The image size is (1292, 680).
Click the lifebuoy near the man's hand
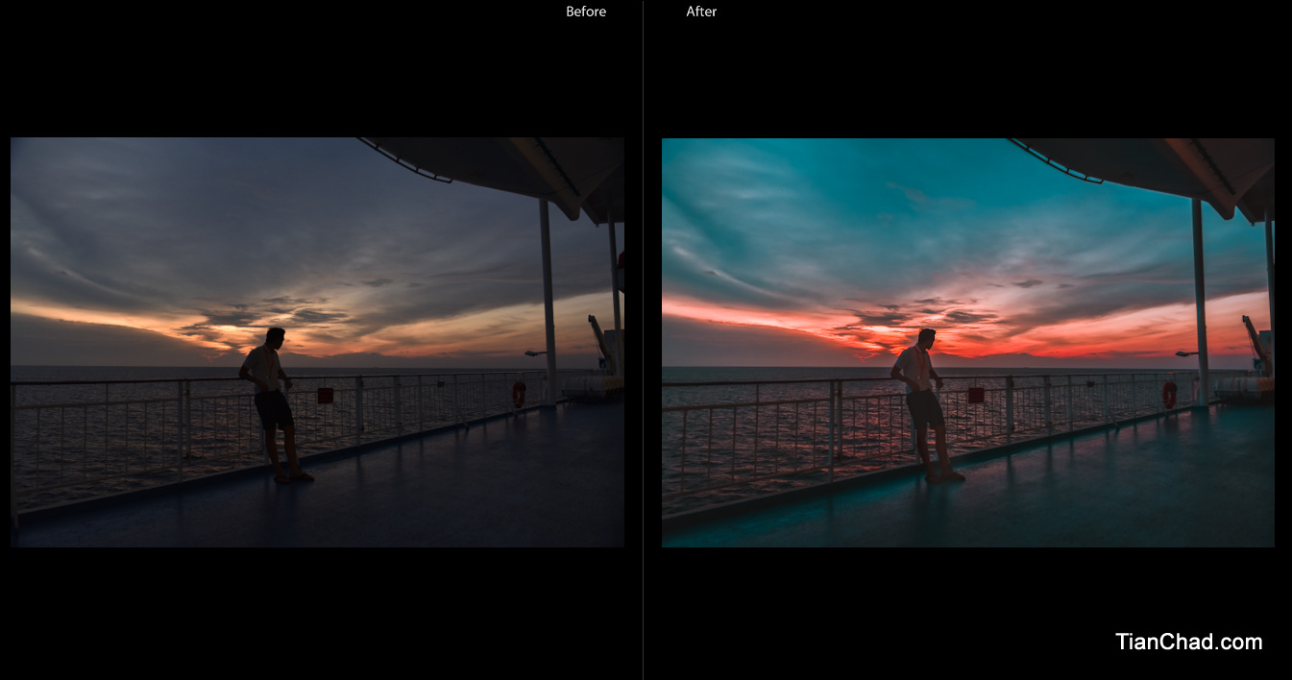325,394
